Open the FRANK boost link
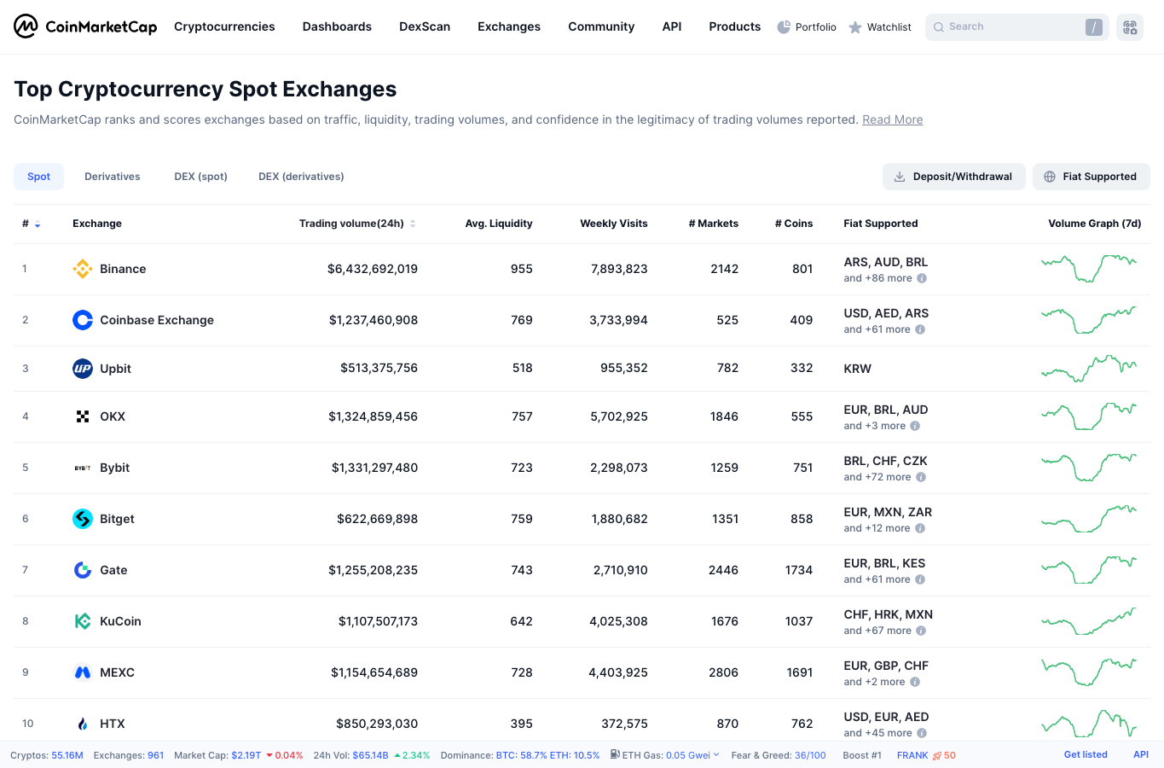 pyautogui.click(x=912, y=755)
